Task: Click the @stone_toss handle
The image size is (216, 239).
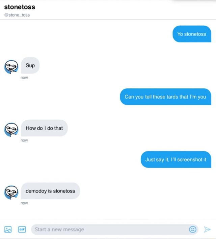Action: coord(17,15)
